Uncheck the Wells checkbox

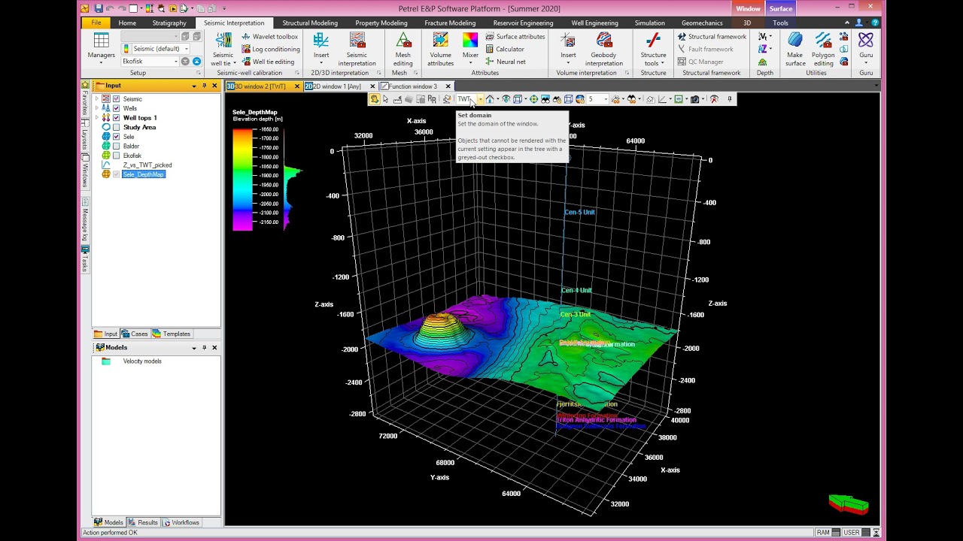[x=116, y=108]
